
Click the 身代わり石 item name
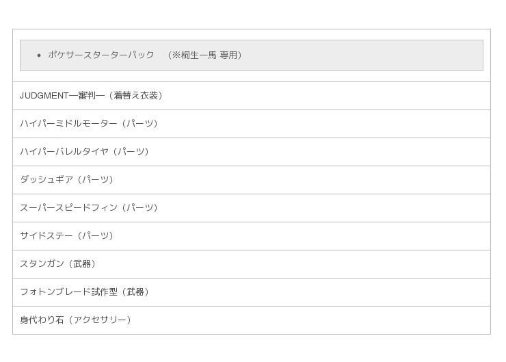pos(42,320)
